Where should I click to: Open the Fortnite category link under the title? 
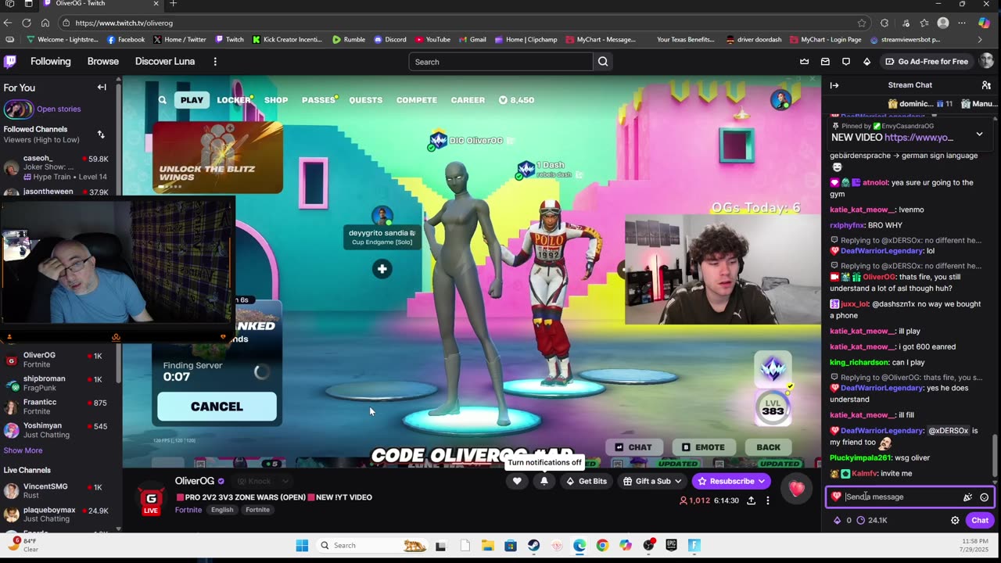click(x=188, y=510)
